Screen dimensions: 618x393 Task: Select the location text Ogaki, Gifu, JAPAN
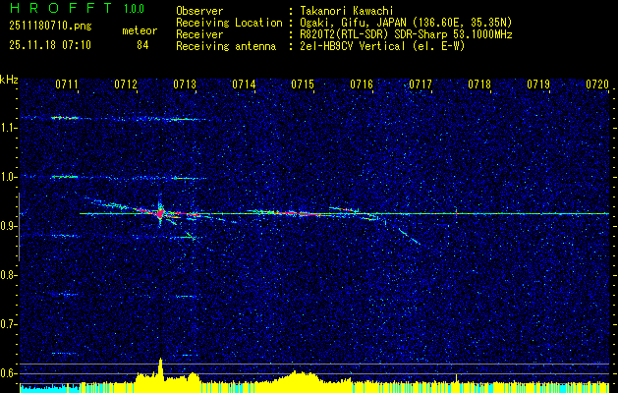[353, 23]
